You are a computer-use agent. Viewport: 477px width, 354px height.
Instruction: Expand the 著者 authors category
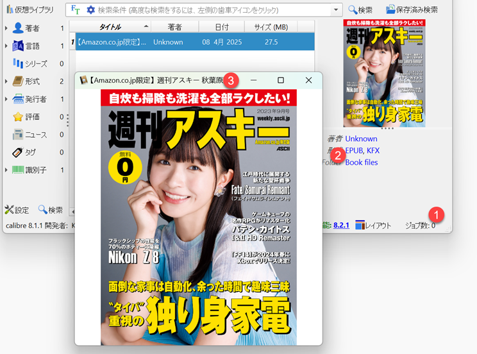pos(6,28)
